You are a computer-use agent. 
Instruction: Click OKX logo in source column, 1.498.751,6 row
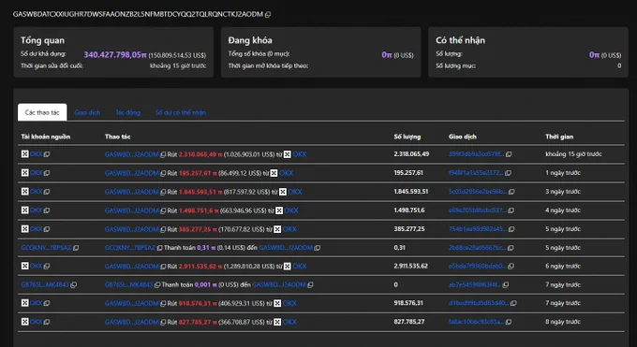point(24,210)
